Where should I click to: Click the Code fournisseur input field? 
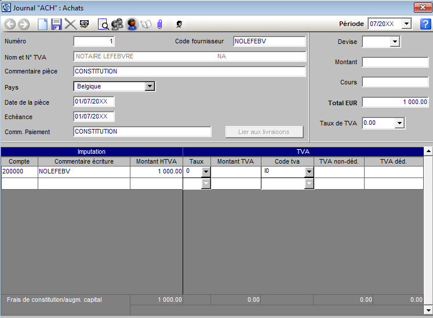269,42
